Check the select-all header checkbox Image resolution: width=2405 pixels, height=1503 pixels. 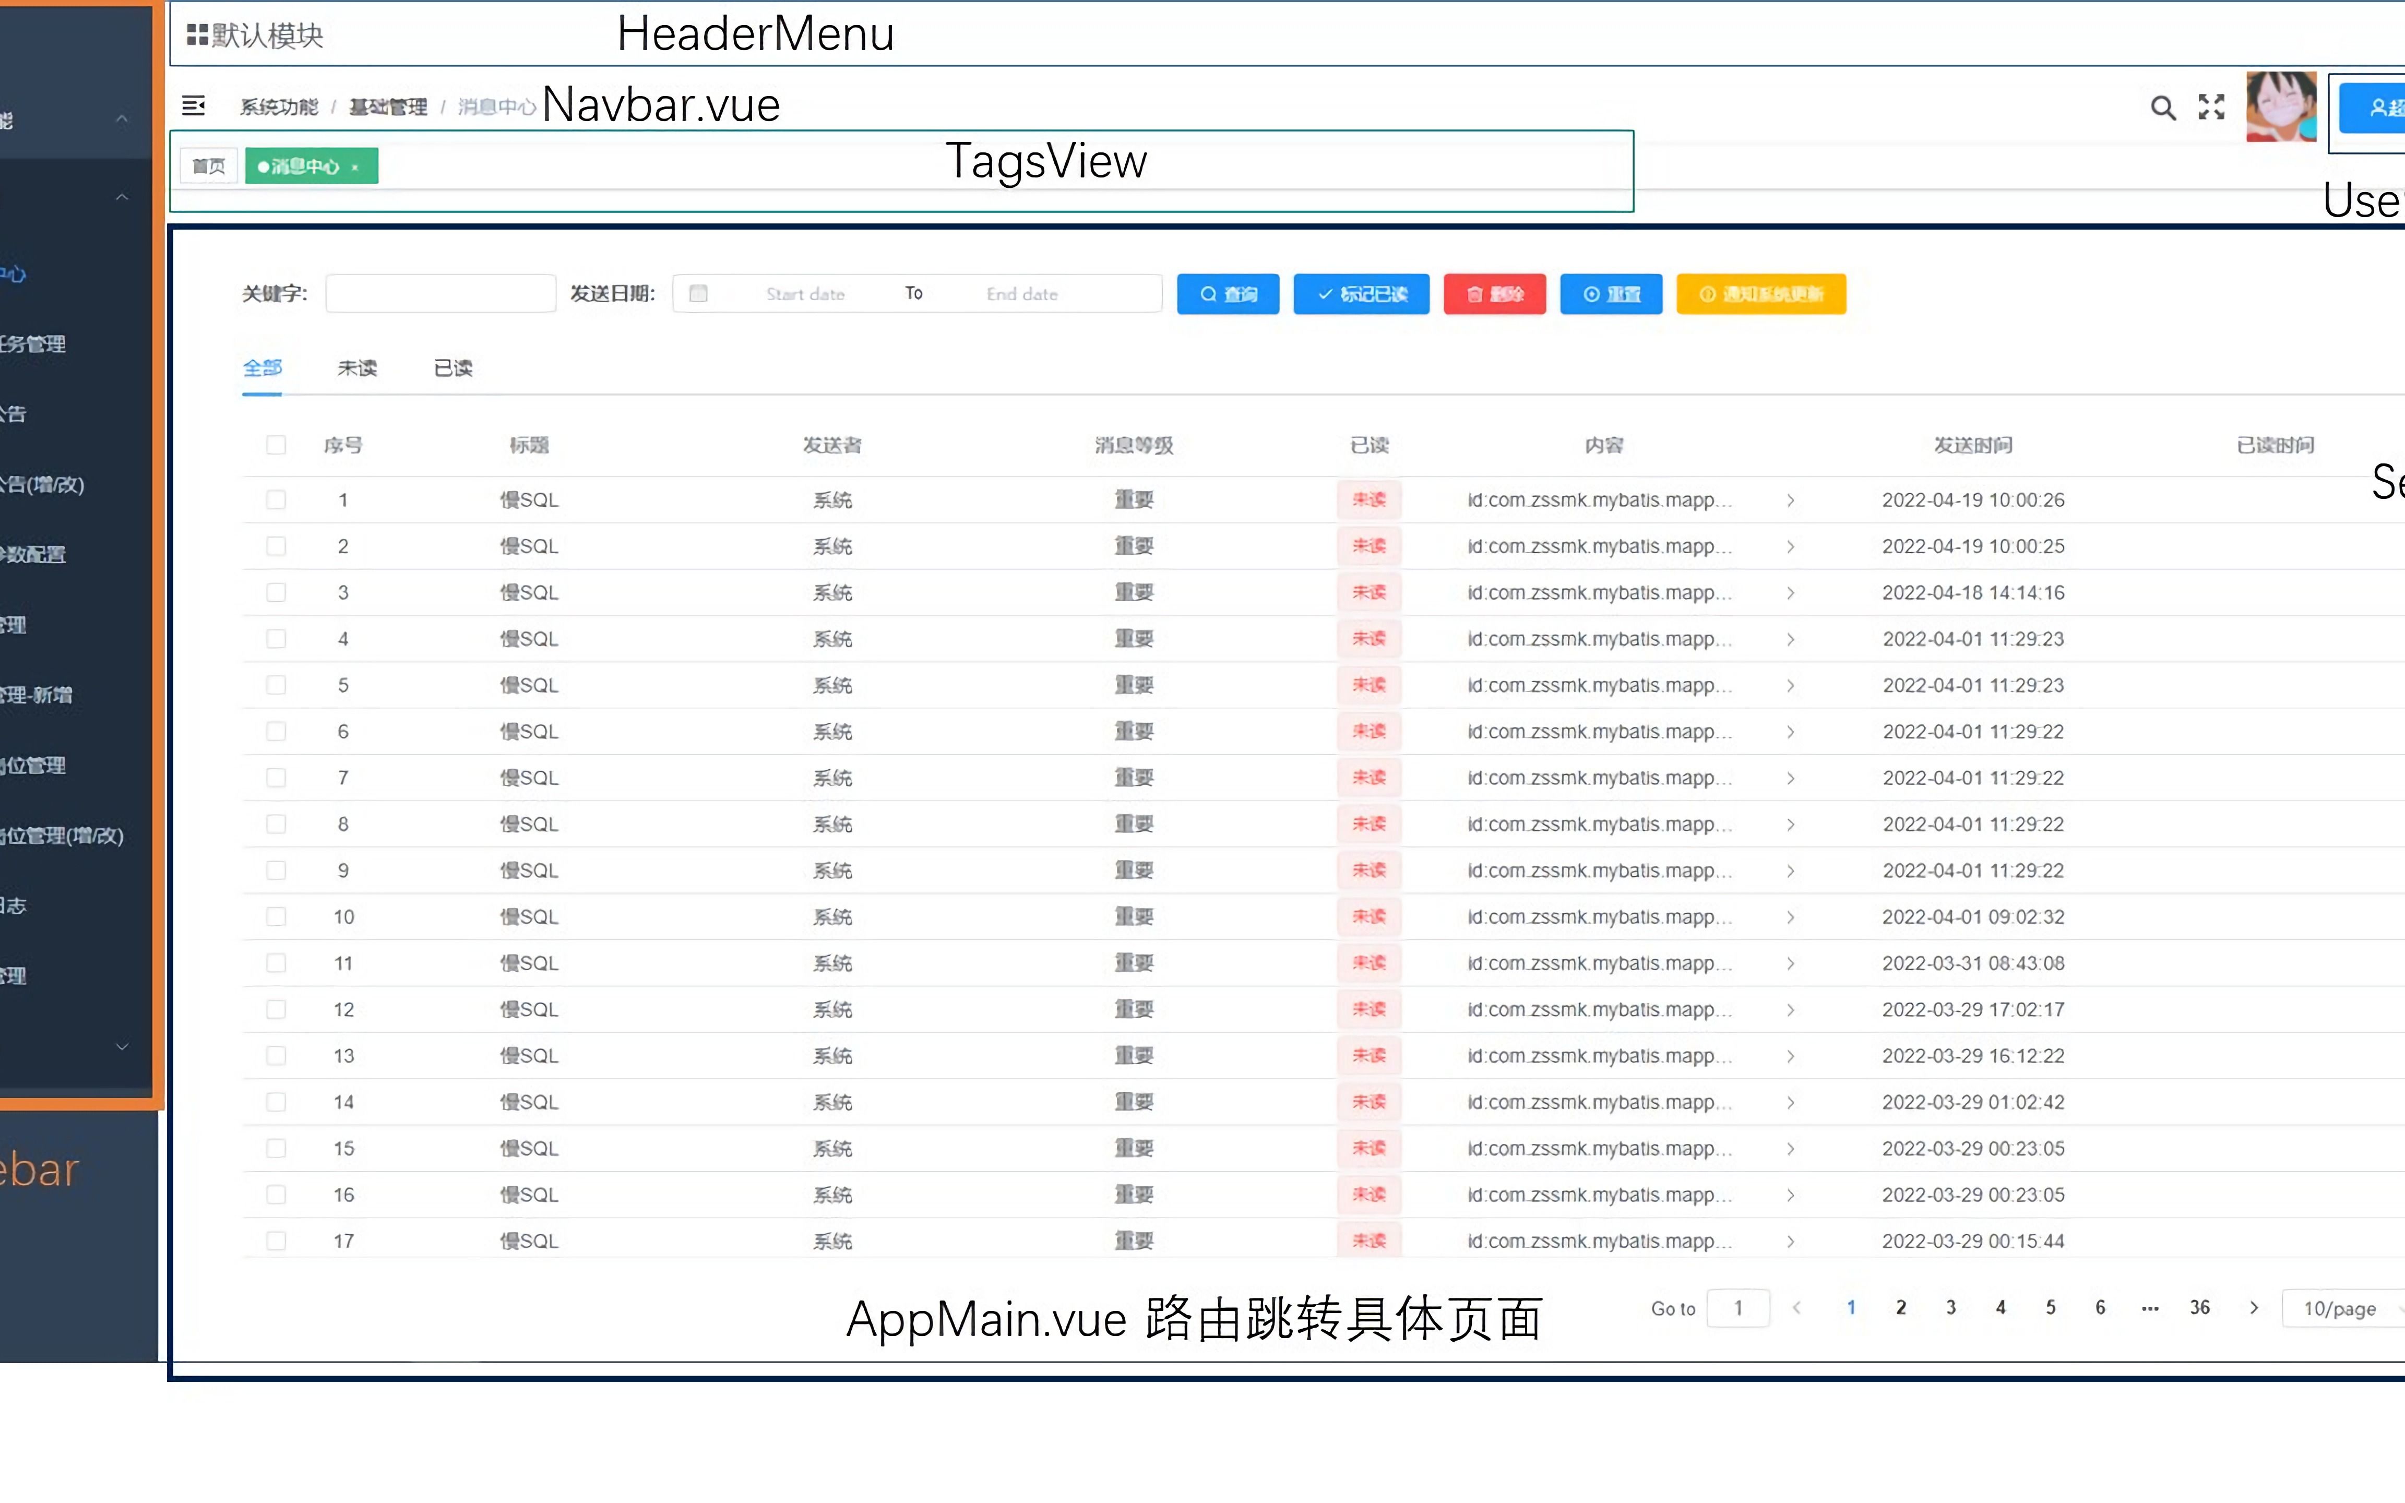tap(276, 444)
